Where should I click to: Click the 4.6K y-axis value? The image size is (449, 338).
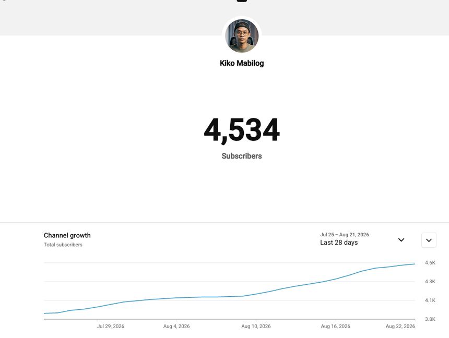point(430,263)
